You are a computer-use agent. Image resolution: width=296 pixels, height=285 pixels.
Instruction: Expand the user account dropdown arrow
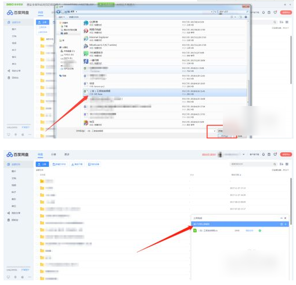tap(244, 154)
